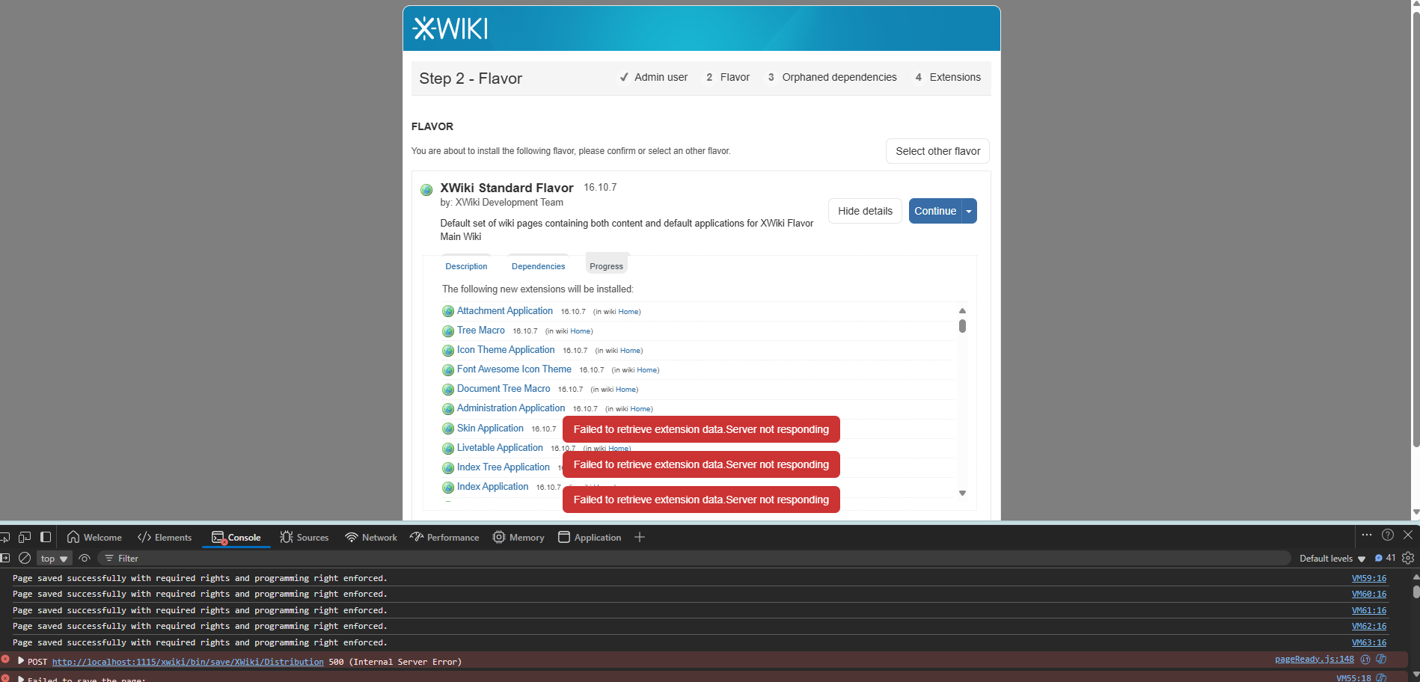Click the Document Tree Macro extension icon
1420x682 pixels.
click(448, 389)
